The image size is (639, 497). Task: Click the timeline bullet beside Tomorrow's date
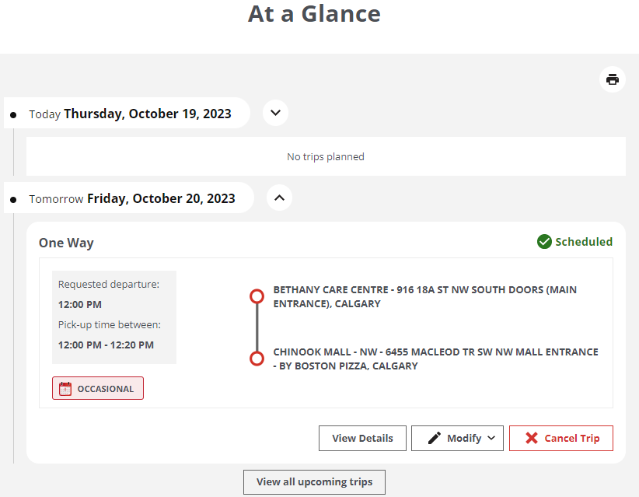tap(12, 198)
